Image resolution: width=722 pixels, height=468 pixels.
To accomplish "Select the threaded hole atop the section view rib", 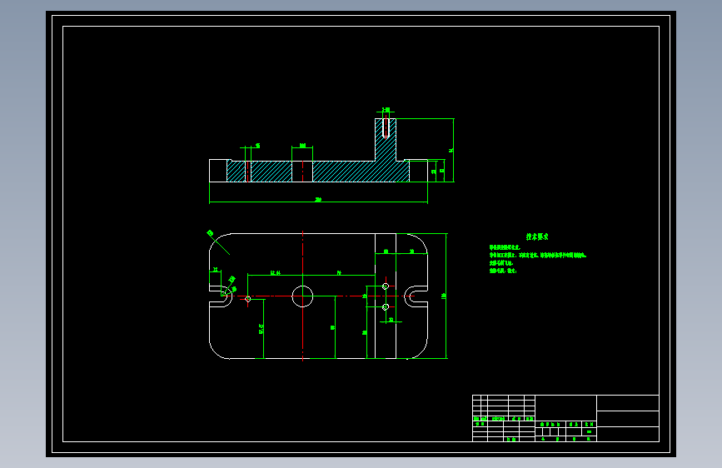I will (x=386, y=127).
